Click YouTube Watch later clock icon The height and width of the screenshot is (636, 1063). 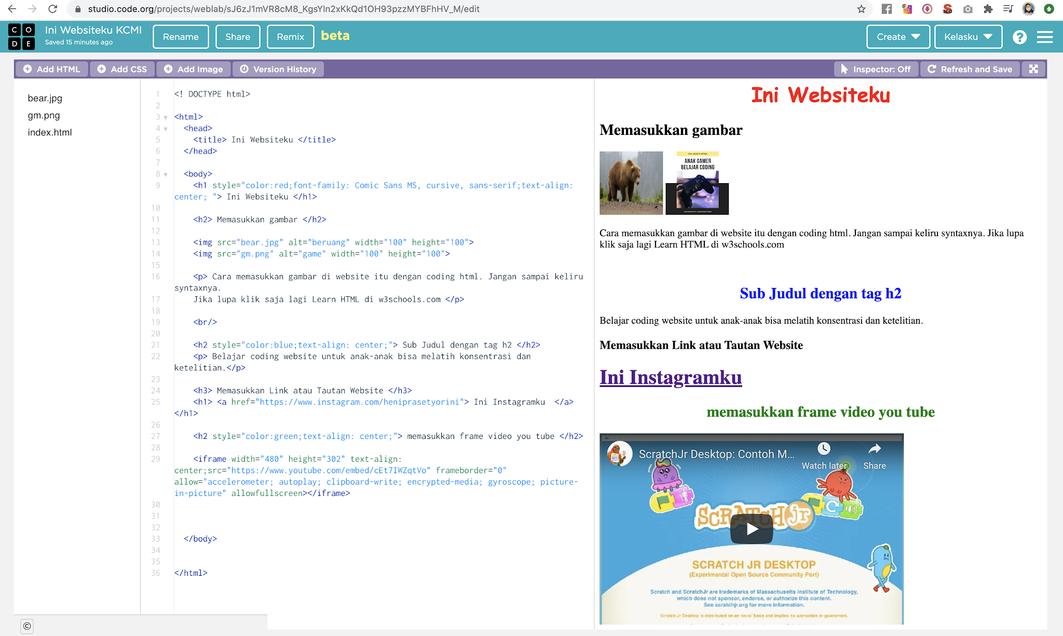tap(824, 449)
